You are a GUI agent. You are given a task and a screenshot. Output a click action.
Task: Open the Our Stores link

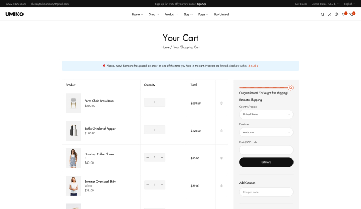click(x=301, y=4)
